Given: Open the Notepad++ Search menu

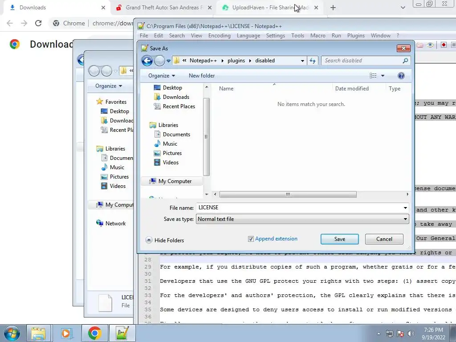Looking at the screenshot, I should pyautogui.click(x=177, y=36).
